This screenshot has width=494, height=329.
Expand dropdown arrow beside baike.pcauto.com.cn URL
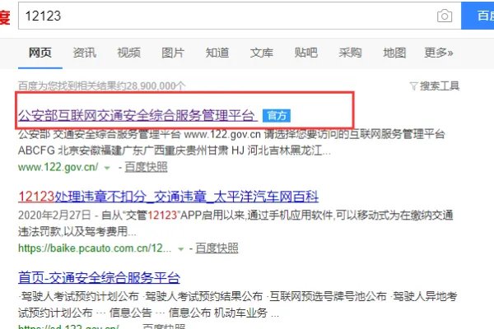tap(180, 249)
